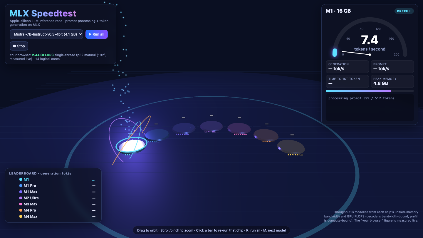
Task: Click the 'processing prompt 399 / 512 tokens' log line
Action: pyautogui.click(x=362, y=98)
